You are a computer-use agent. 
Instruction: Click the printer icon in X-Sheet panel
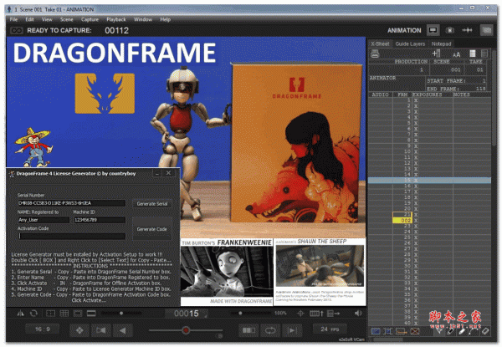[375, 54]
